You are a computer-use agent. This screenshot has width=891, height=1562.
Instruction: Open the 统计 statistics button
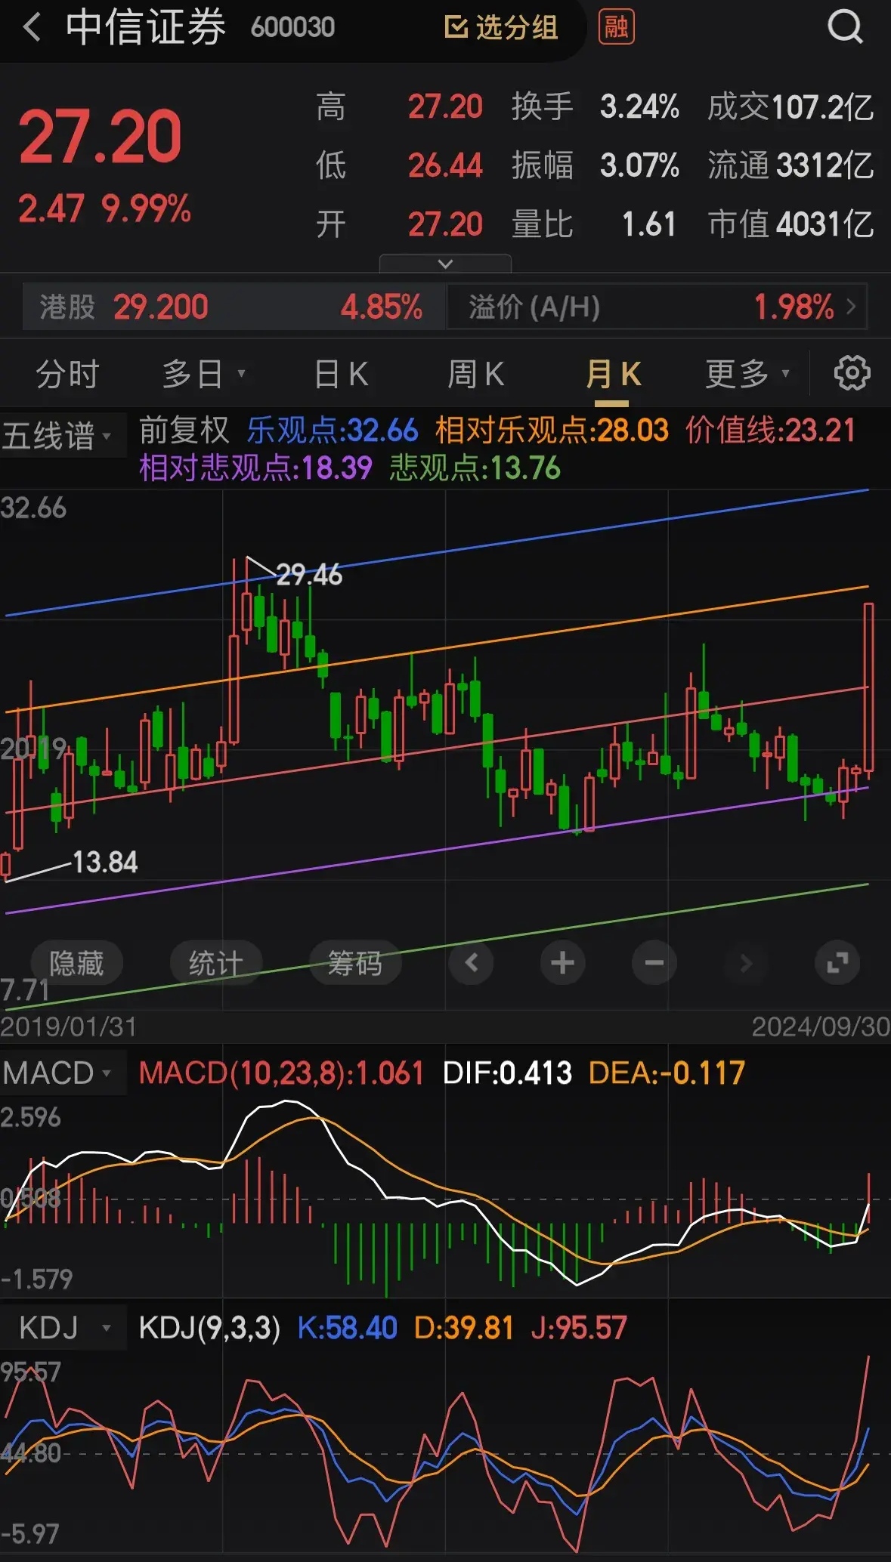click(215, 963)
